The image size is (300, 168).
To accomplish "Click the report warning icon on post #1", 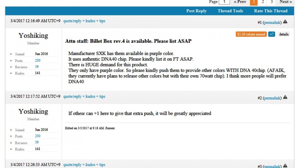I will [285, 22].
